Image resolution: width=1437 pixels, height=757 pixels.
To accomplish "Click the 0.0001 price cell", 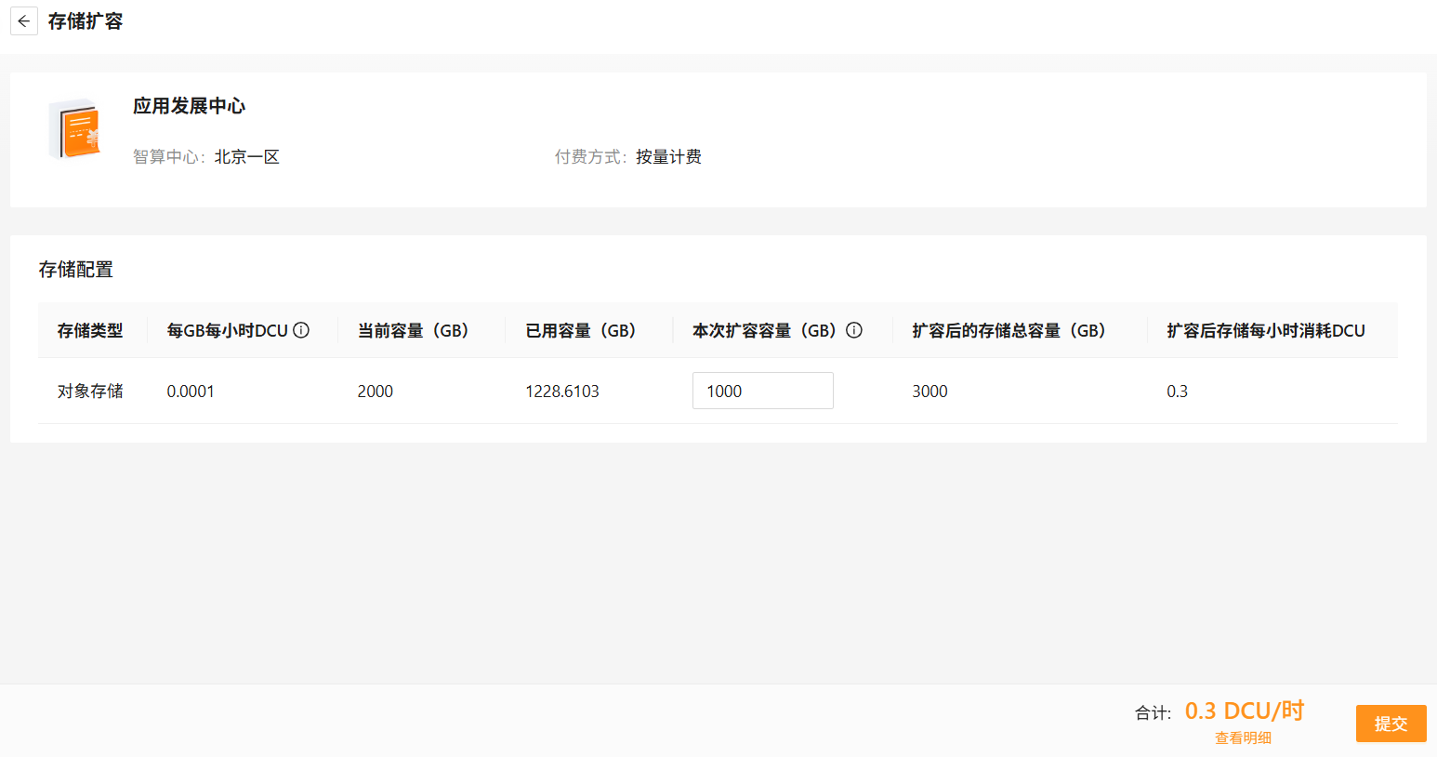I will click(x=191, y=392).
